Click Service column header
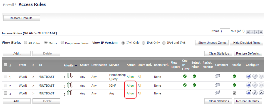Image resolution: width=265 pixels, height=108 pixels. point(114,65)
